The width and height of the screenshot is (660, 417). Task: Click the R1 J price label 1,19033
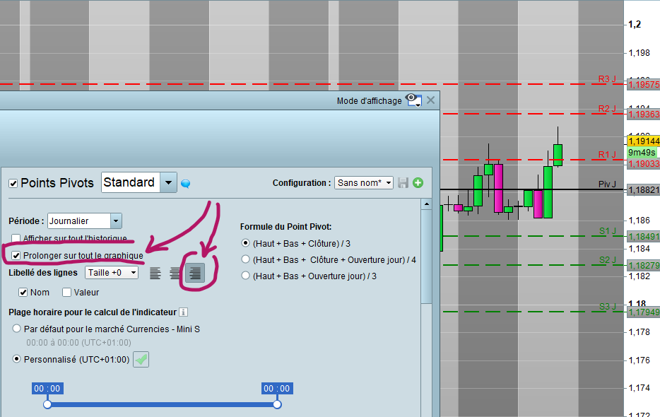[644, 164]
